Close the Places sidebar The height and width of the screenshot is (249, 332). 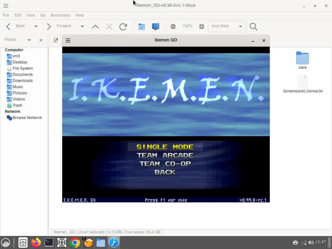[x=41, y=40]
